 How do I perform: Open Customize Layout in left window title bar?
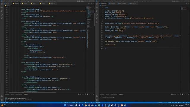click(x=84, y=1)
